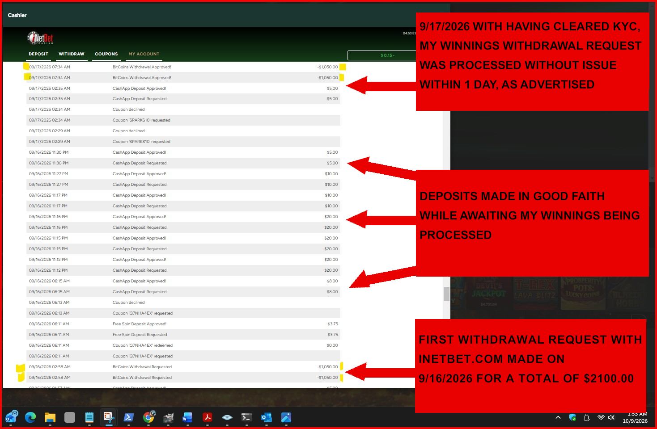Open Microsoft Word from the taskbar
This screenshot has height=429, width=657.
[187, 417]
